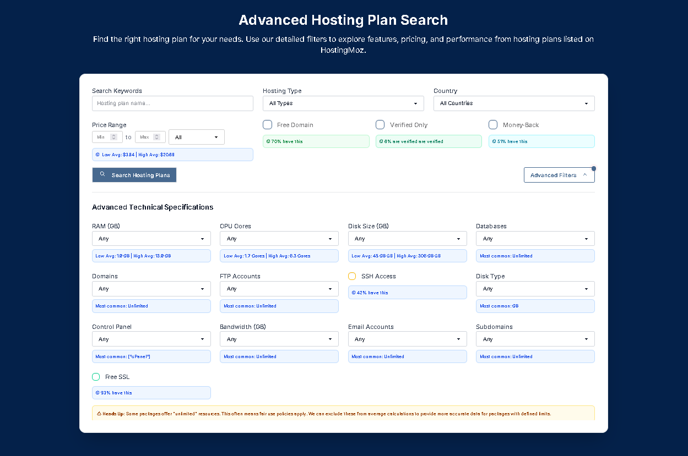Open the Disk Type dropdown
Screen dimensions: 688x456
[x=535, y=288]
